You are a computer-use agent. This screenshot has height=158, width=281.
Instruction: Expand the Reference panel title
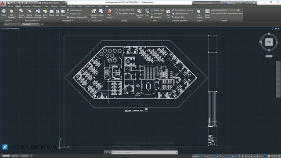tap(68, 21)
